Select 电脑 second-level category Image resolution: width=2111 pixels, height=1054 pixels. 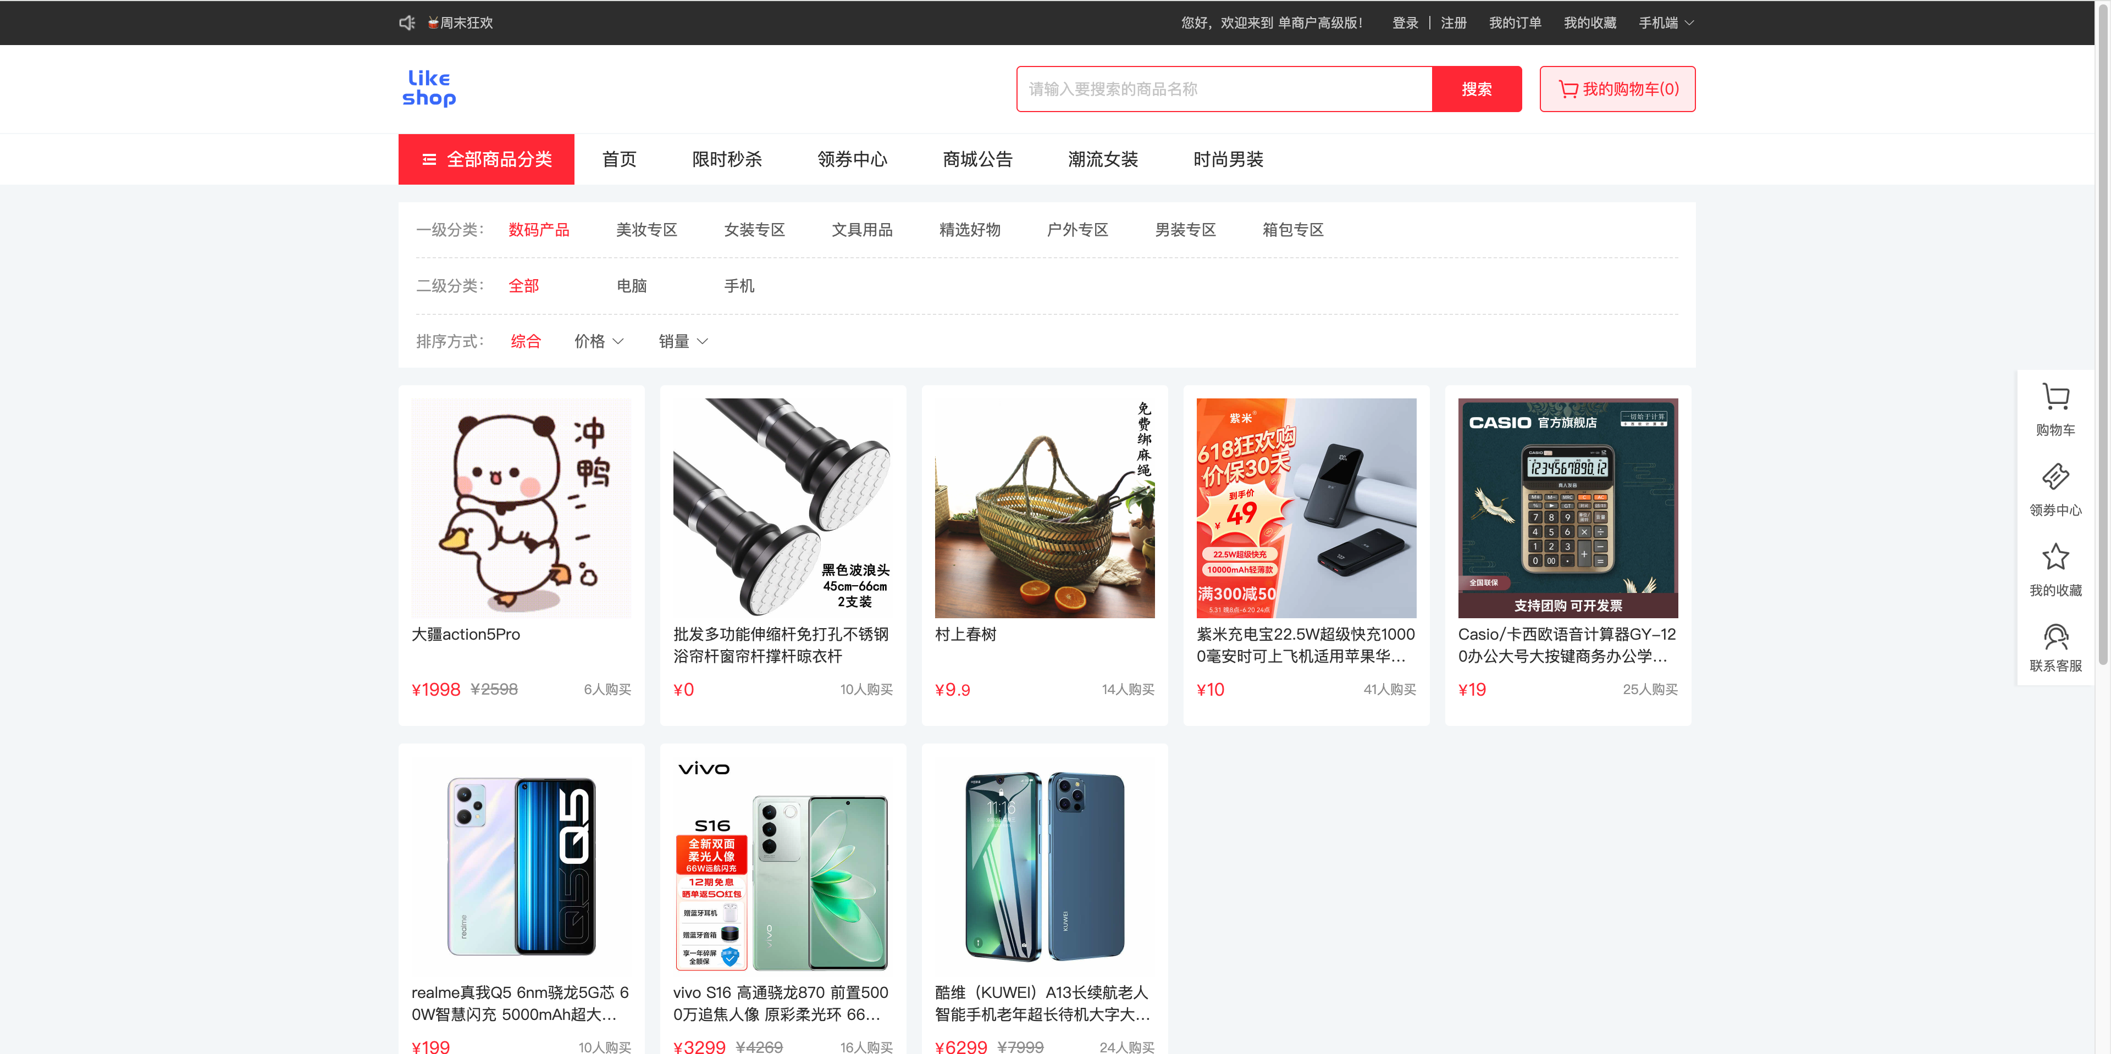pos(632,286)
